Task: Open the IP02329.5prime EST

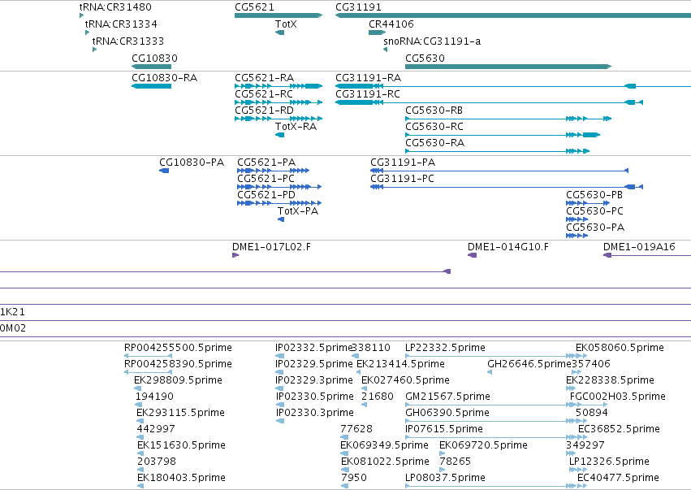Action: pyautogui.click(x=279, y=372)
